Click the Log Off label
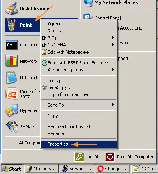Viewport: 158px width, 174px height. tap(93, 157)
